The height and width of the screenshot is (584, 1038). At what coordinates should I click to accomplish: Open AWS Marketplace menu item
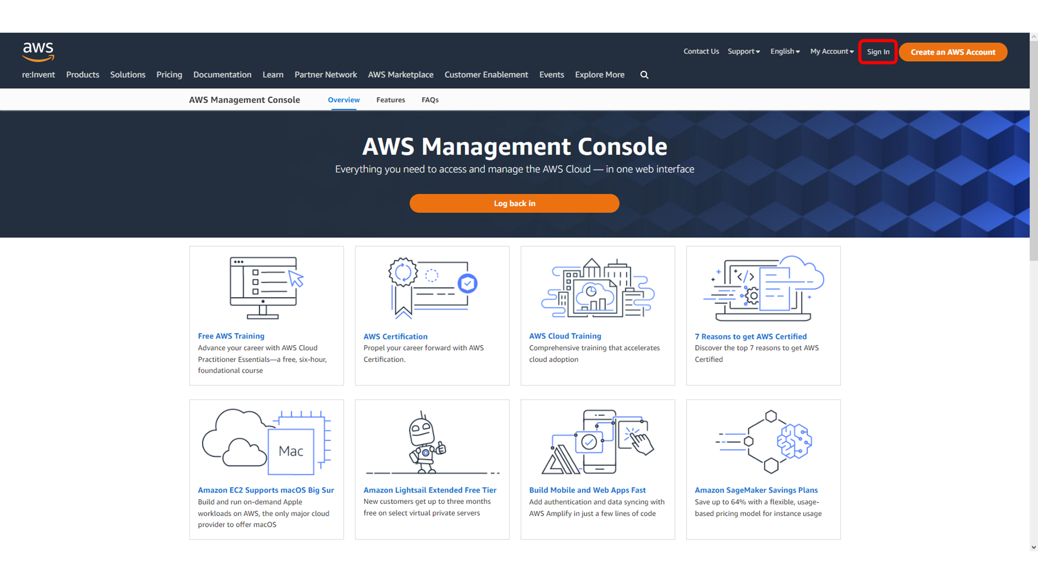click(x=400, y=75)
